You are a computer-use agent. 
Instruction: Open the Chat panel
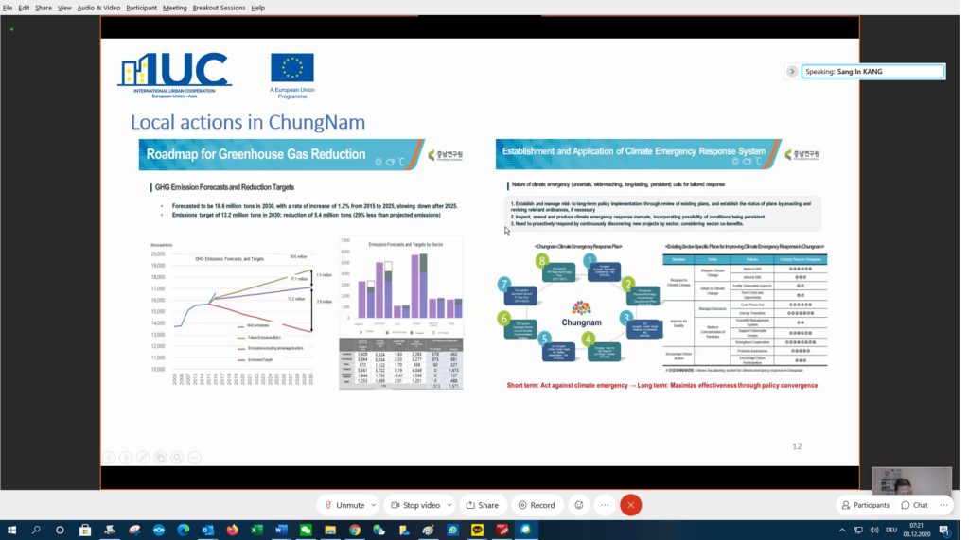(915, 505)
